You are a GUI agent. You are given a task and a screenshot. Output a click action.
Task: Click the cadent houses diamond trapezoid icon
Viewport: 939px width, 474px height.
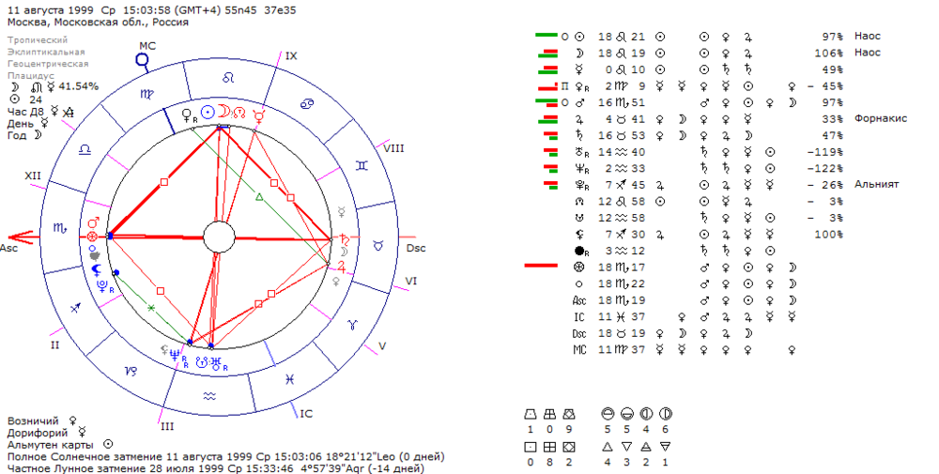[568, 414]
